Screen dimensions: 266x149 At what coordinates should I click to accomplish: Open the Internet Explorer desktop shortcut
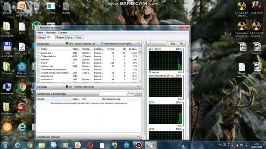point(22,130)
